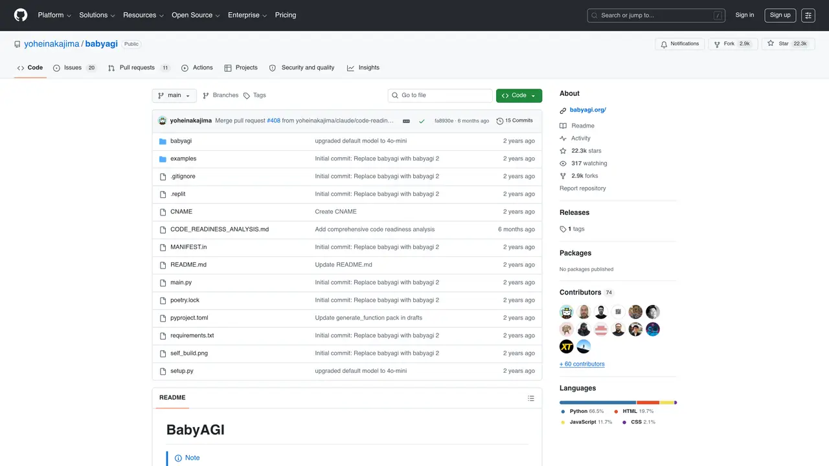
Task: View the Tags list beside Branches
Action: coord(255,96)
